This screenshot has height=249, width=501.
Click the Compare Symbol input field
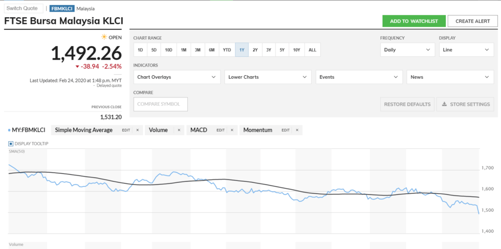160,104
